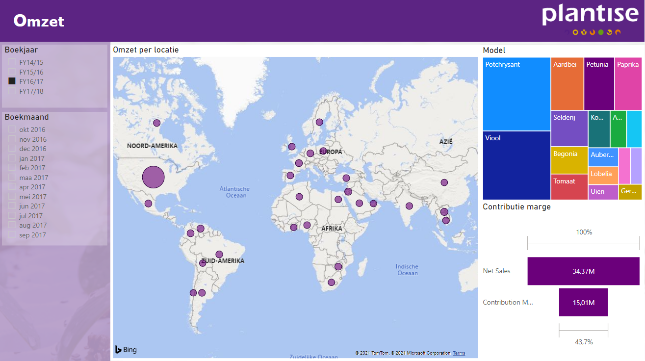This screenshot has width=645, height=361.
Task: Select the Begonia treemap tile
Action: click(x=569, y=160)
